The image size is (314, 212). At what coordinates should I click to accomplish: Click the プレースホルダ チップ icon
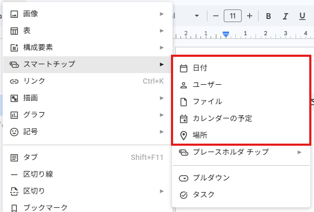[184, 153]
